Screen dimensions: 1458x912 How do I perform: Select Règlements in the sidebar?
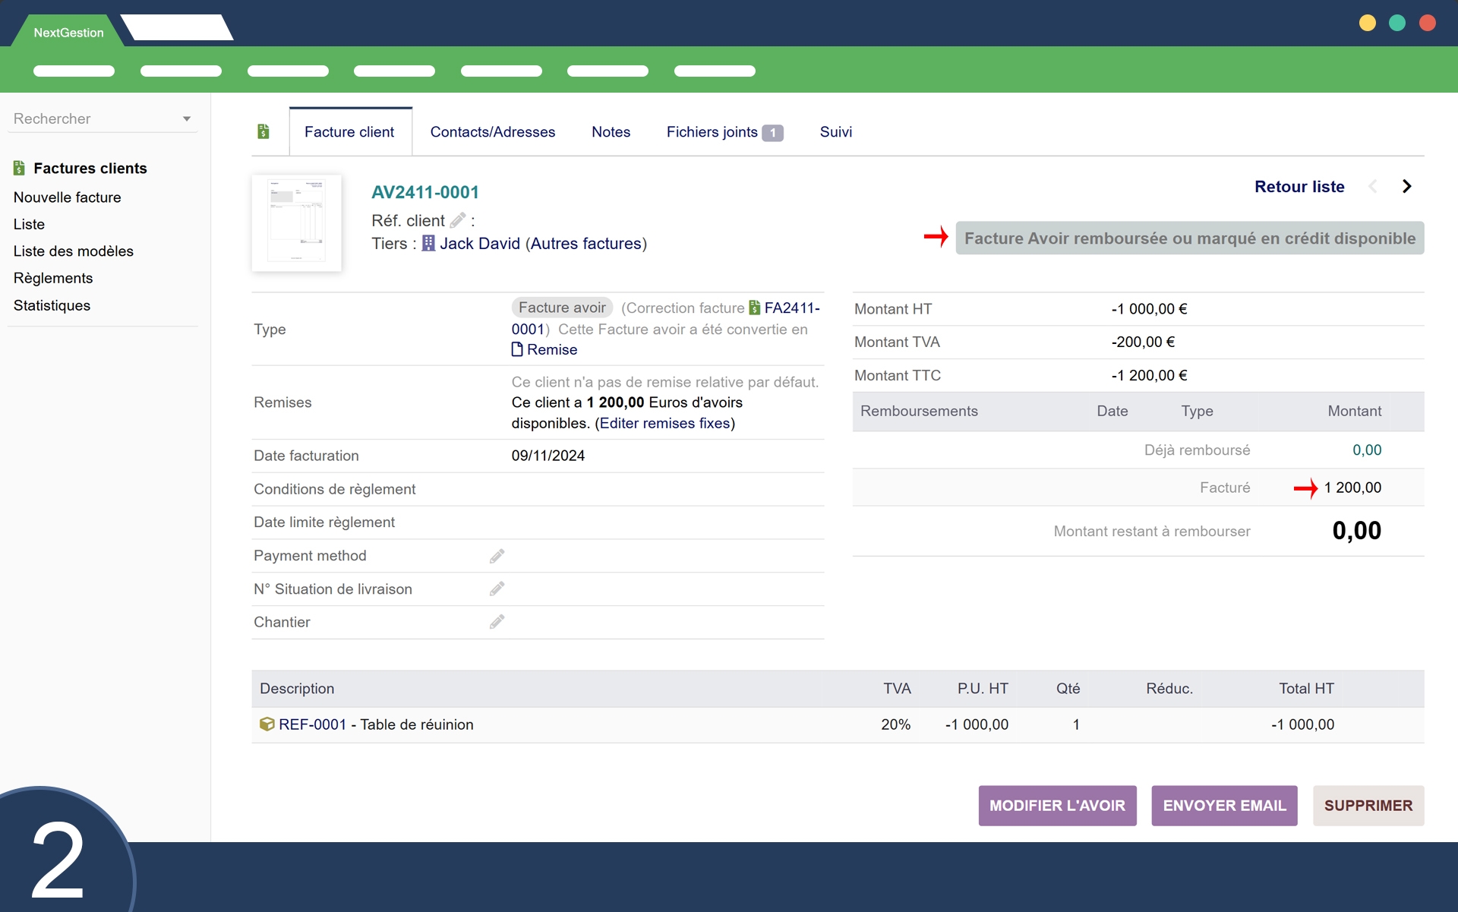coord(53,279)
